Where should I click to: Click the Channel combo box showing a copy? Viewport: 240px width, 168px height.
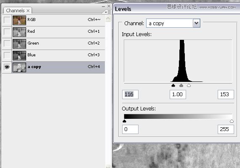click(173, 23)
